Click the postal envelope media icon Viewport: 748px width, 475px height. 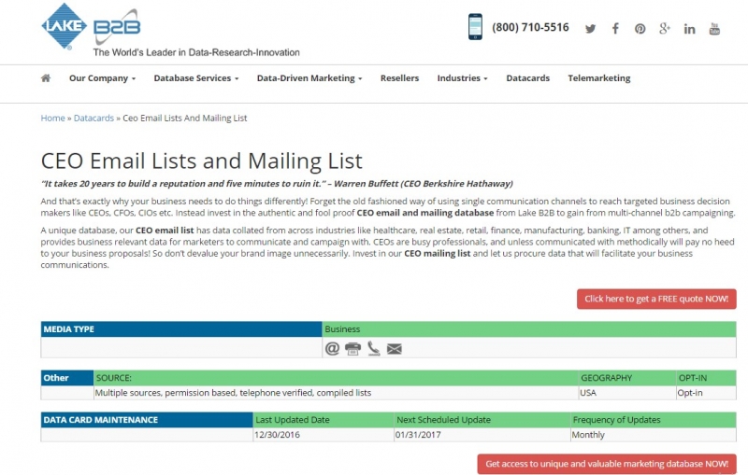(x=395, y=349)
